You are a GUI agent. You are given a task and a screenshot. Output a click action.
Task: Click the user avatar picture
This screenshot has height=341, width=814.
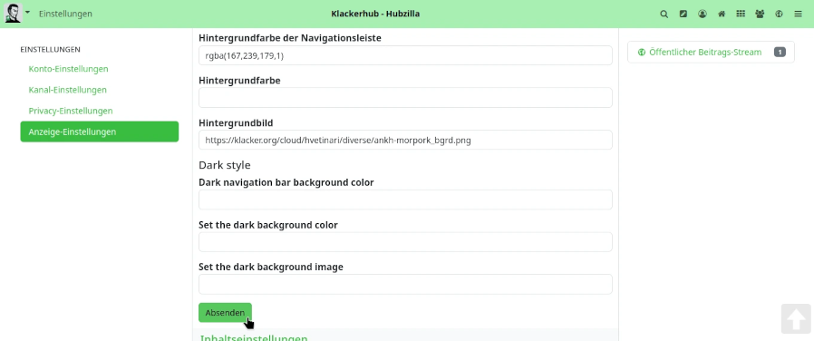[13, 13]
